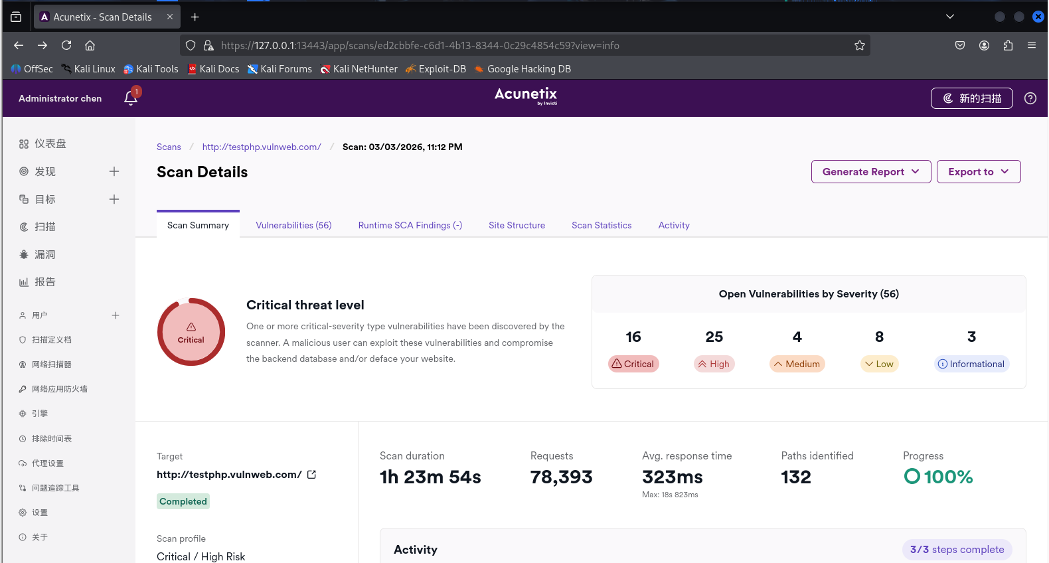Viewport: 1049px width, 563px height.
Task: Open 关于 about in sidebar
Action: tap(33, 537)
